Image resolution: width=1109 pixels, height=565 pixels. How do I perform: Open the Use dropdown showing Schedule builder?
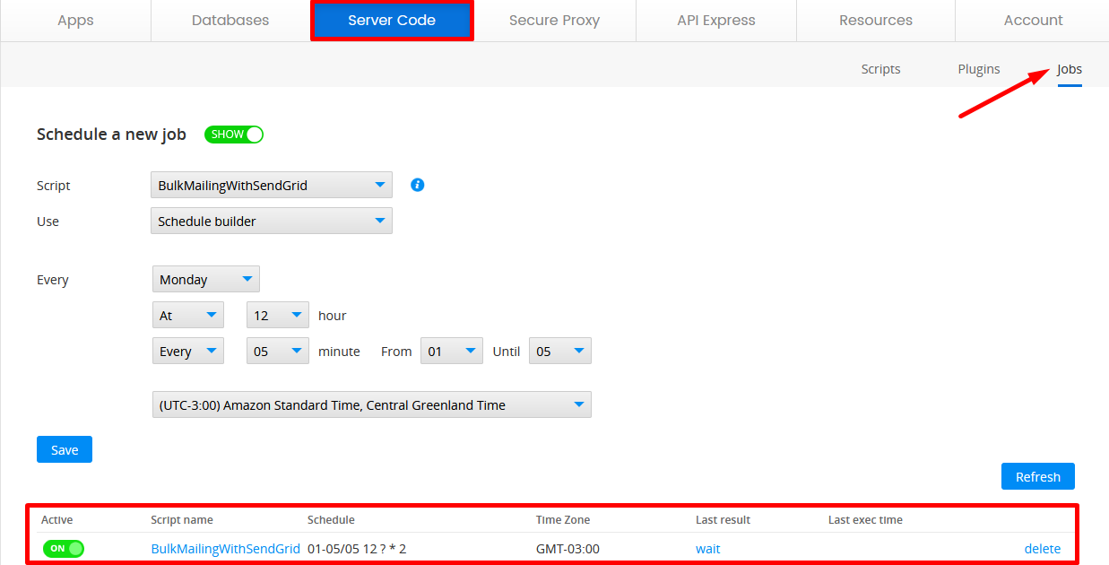272,221
